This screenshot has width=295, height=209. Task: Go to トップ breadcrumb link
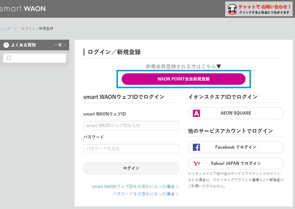point(5,28)
